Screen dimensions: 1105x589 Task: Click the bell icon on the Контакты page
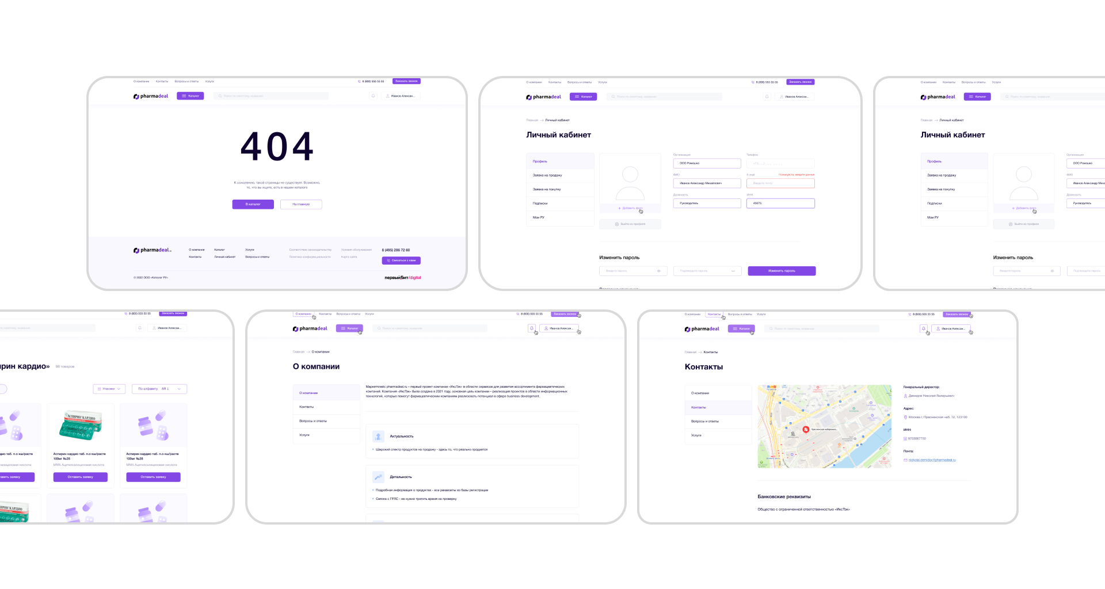[x=923, y=328]
